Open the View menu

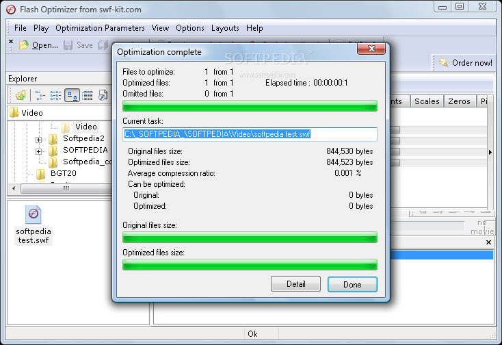160,28
